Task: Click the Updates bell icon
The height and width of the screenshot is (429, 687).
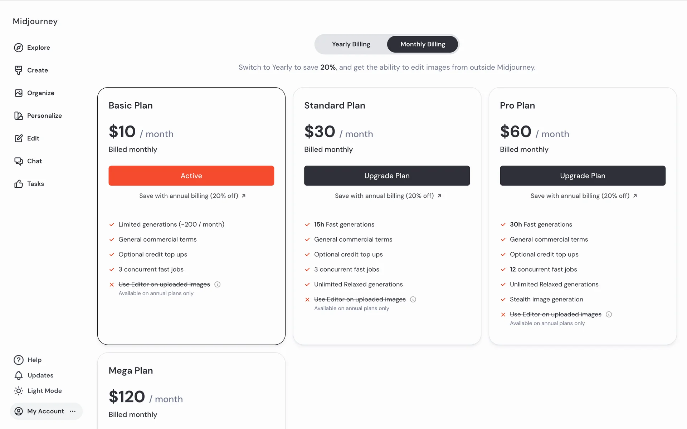Action: (x=19, y=375)
